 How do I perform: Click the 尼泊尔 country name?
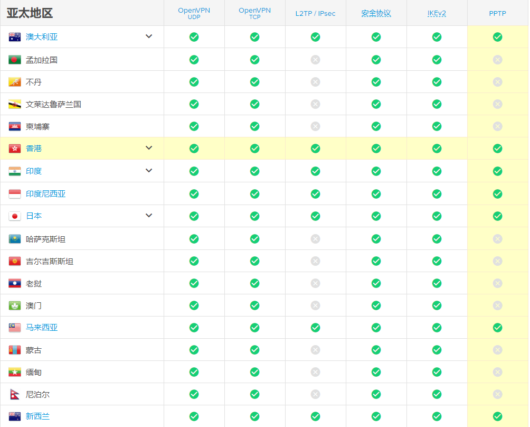coord(37,395)
